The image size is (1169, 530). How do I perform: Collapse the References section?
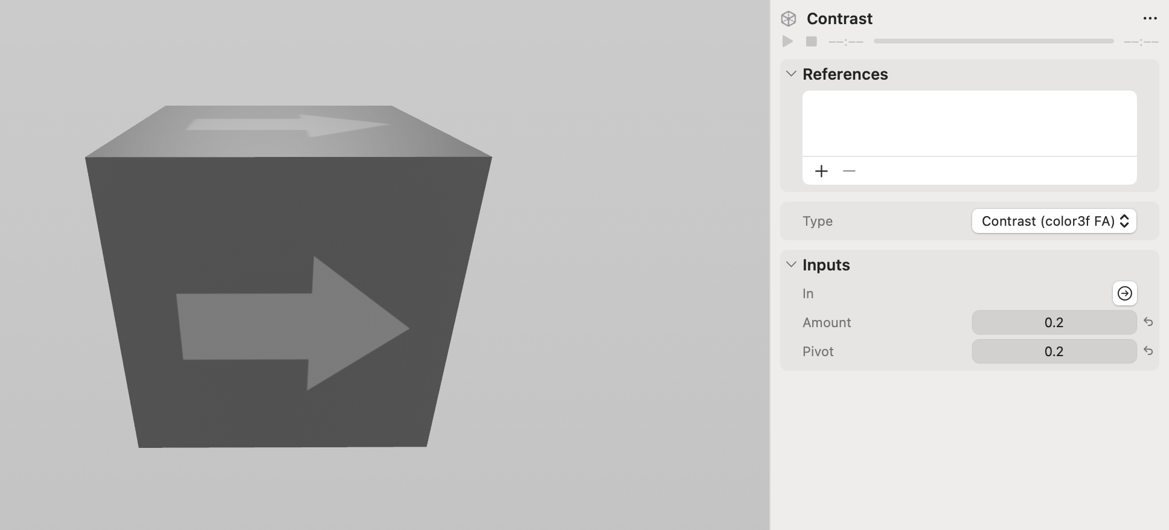(x=791, y=74)
